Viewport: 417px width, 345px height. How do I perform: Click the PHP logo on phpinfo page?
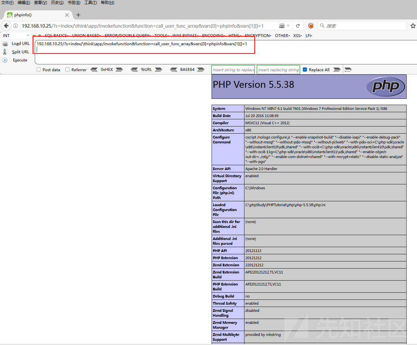coord(386,86)
